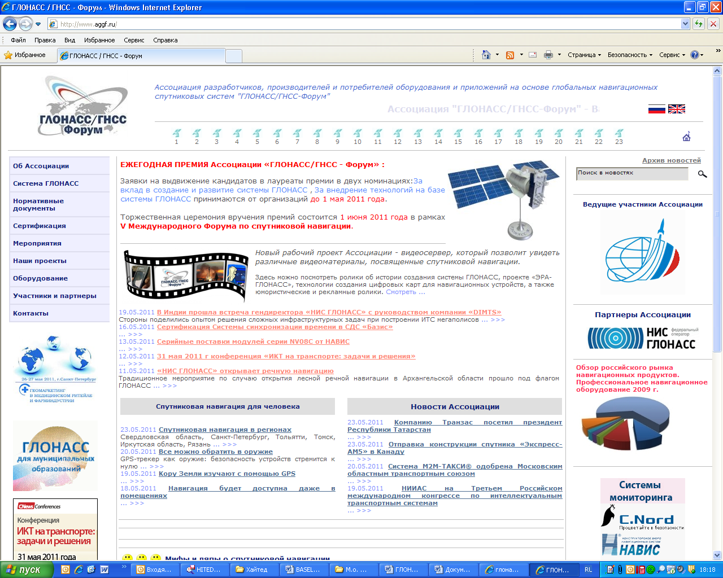Open Система ГЛОНАСС sidebar item
Viewport: 723px width, 578px height.
tap(59, 183)
